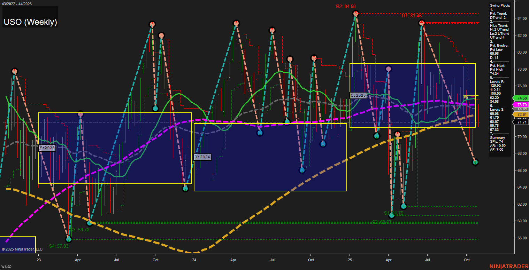Click the R1: 83.46 resistance label
The height and width of the screenshot is (270, 529).
click(x=412, y=16)
